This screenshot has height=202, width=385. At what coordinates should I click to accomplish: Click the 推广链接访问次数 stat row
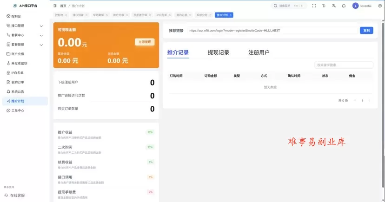point(106,96)
